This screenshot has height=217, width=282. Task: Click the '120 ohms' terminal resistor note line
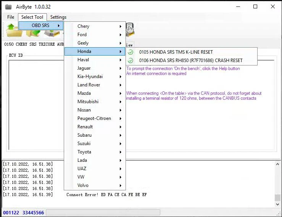pos(191,98)
